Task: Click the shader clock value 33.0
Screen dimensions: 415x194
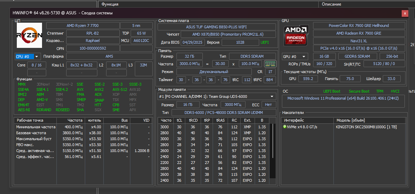Action: [x=391, y=79]
